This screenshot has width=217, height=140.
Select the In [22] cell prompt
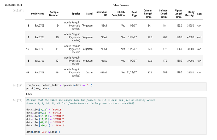(x=18, y=100)
